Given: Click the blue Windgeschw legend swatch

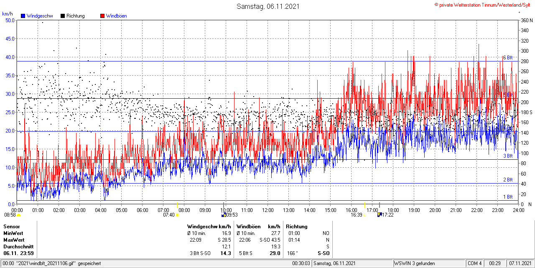Looking at the screenshot, I should coord(23,16).
